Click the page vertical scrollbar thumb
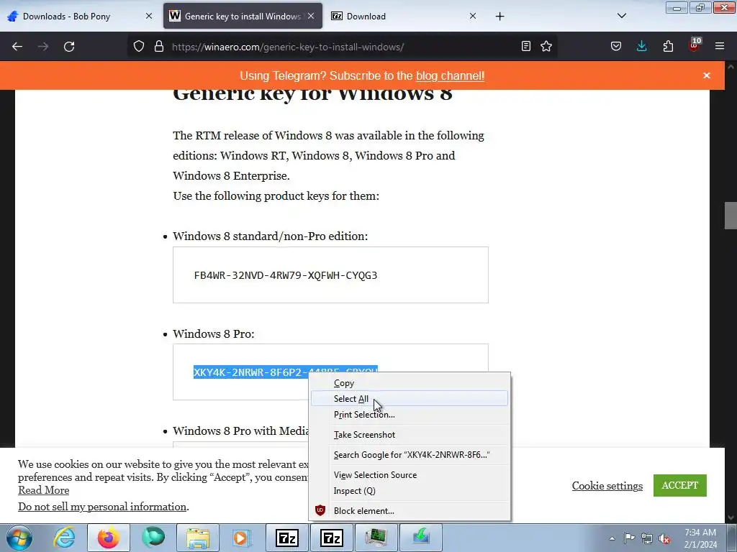Screen dimensions: 737x552 tap(731, 216)
